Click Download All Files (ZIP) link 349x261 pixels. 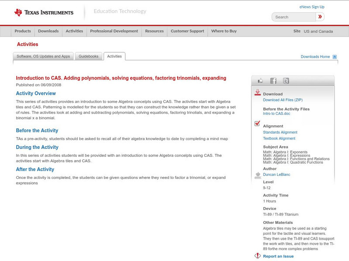click(283, 100)
